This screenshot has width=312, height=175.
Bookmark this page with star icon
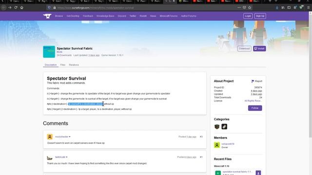tap(250, 8)
